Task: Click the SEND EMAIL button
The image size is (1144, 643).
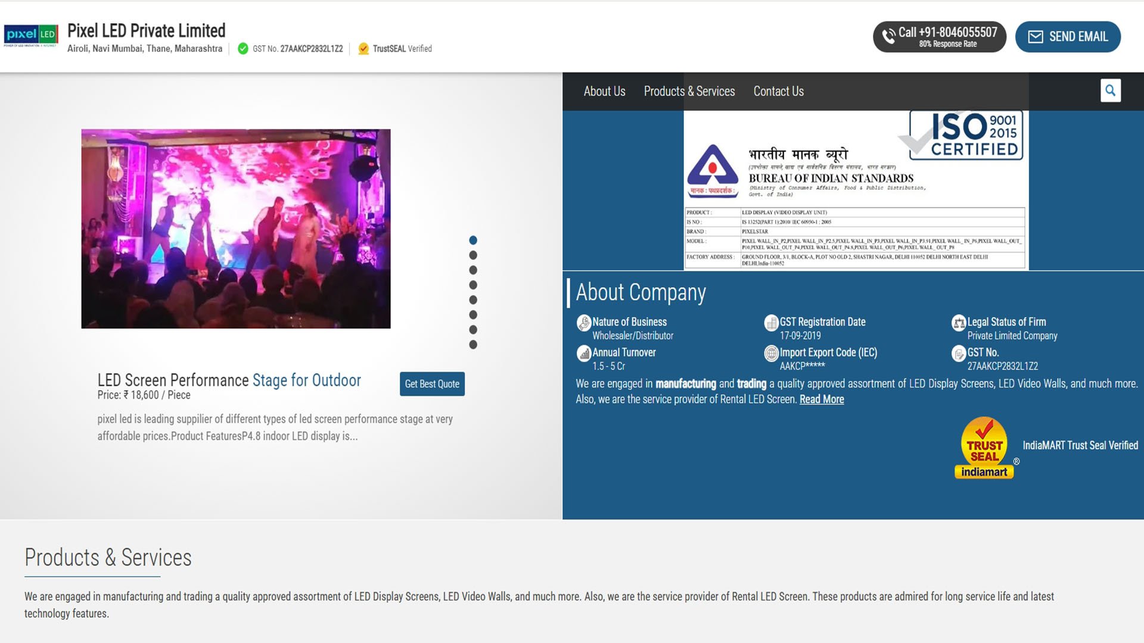Action: (1068, 37)
